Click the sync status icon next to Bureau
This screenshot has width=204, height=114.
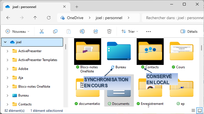(113, 67)
